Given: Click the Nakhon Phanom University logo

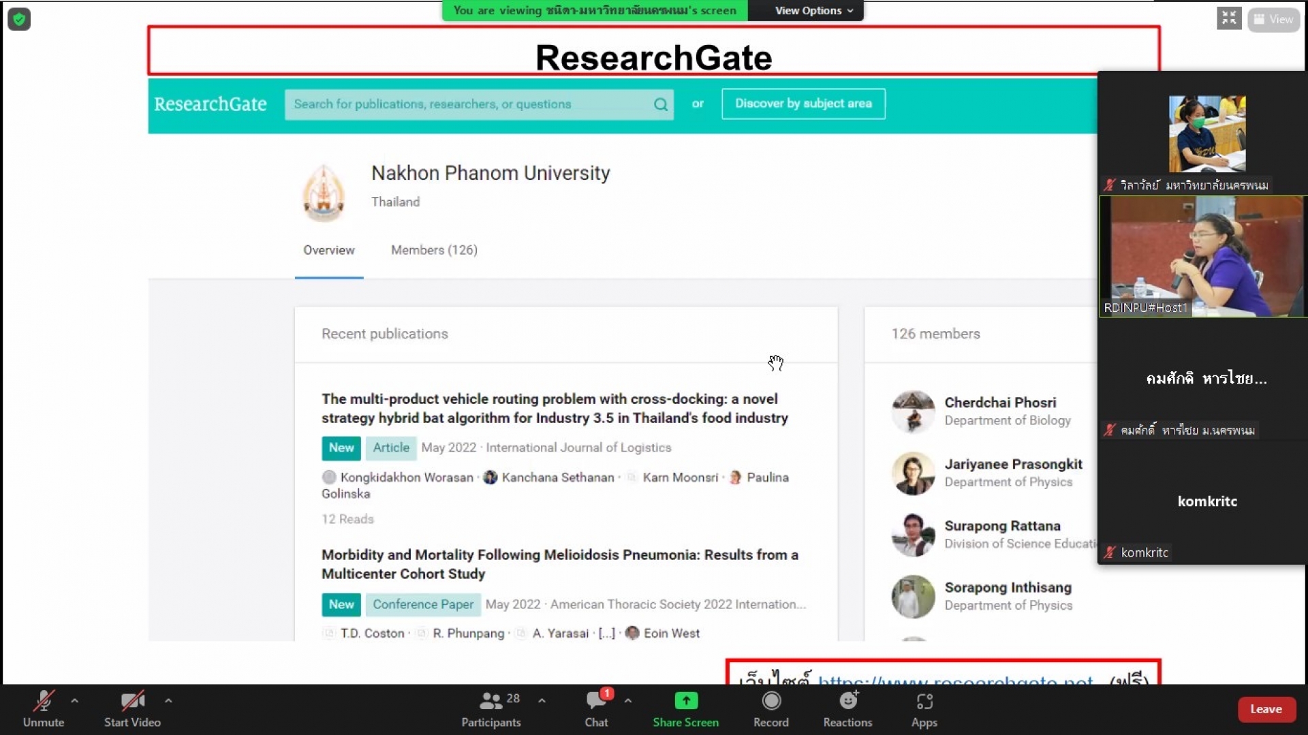Looking at the screenshot, I should click(324, 193).
